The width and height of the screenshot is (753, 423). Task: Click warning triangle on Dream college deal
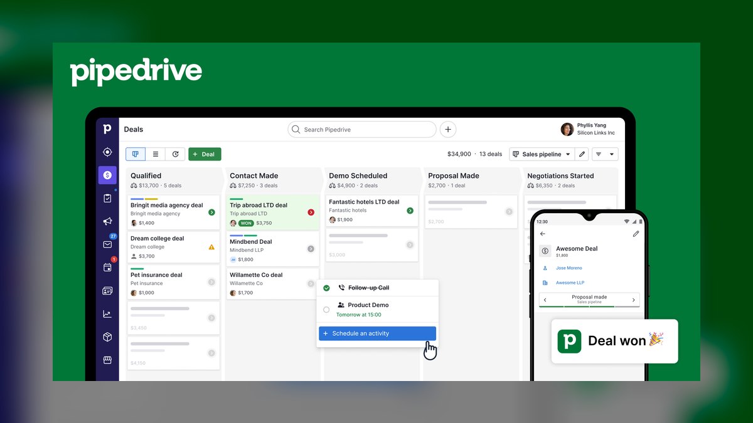pyautogui.click(x=212, y=247)
